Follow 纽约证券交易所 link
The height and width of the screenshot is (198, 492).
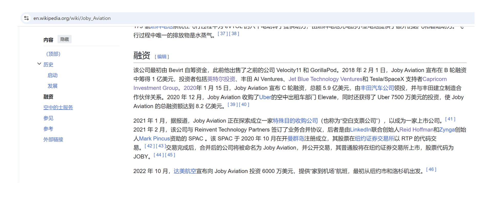tap(375, 139)
